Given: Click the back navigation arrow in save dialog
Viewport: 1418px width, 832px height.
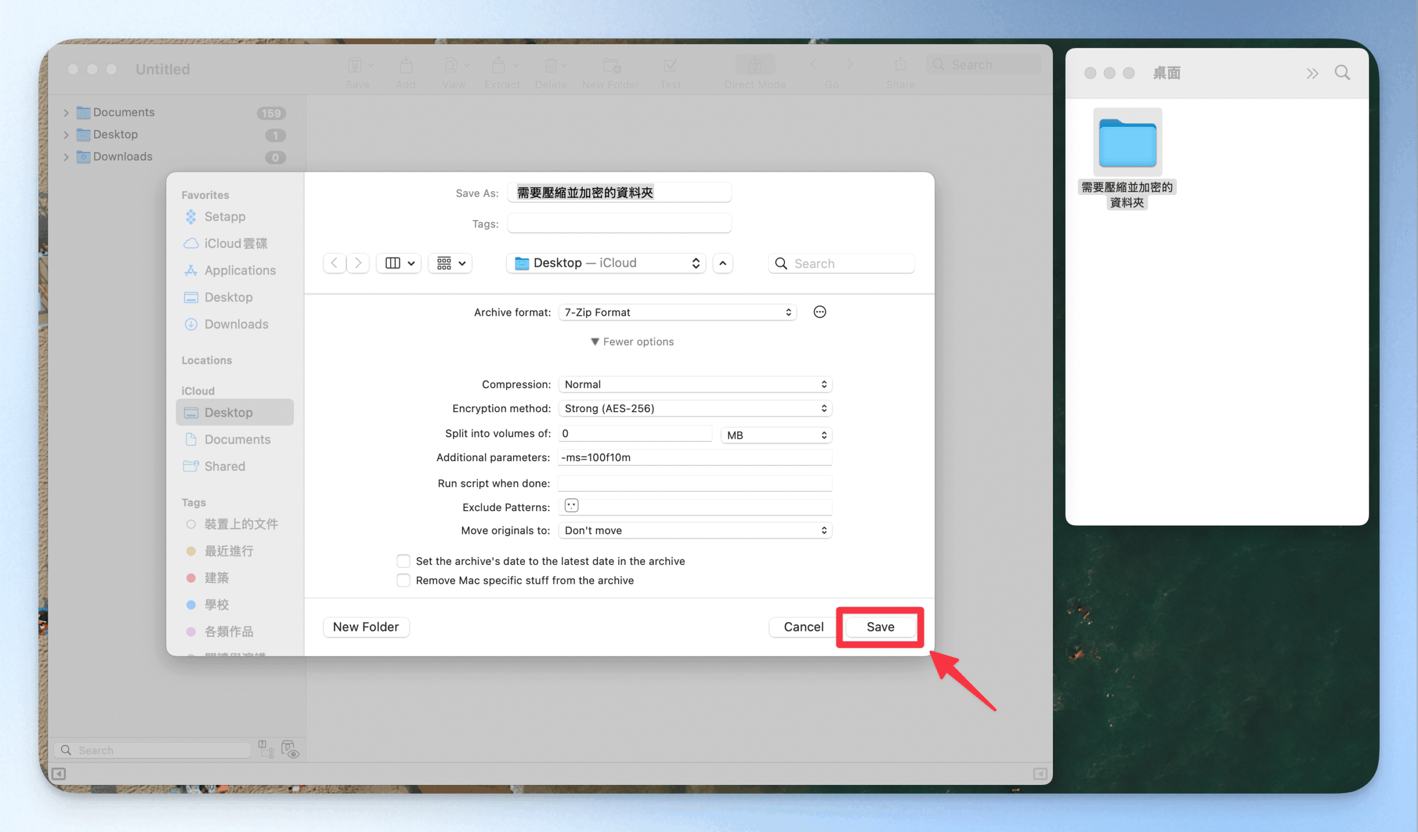Looking at the screenshot, I should coord(334,263).
